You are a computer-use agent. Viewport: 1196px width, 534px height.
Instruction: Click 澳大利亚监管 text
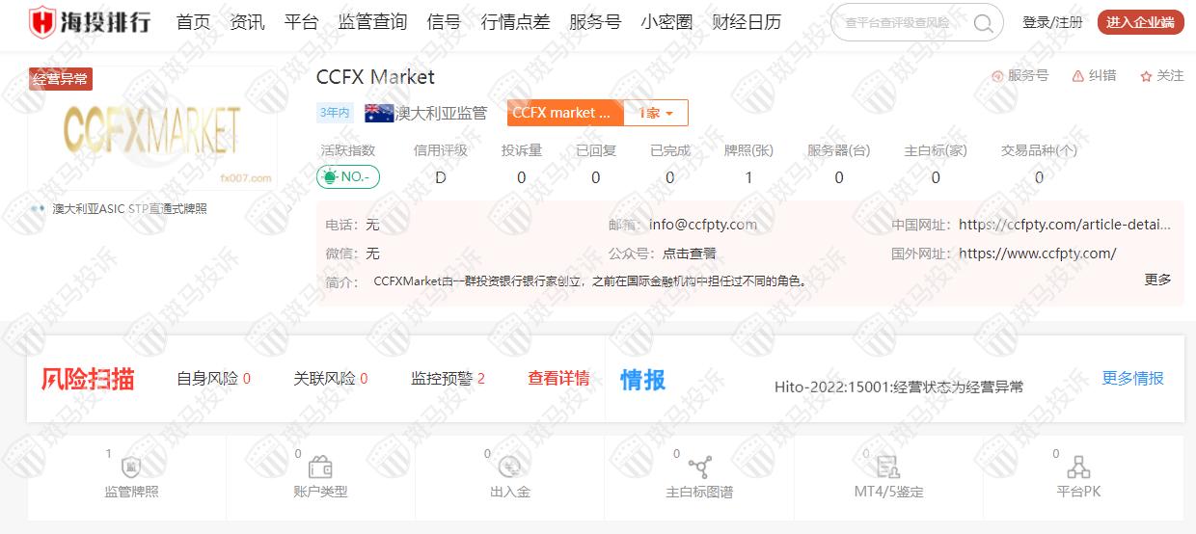point(442,113)
